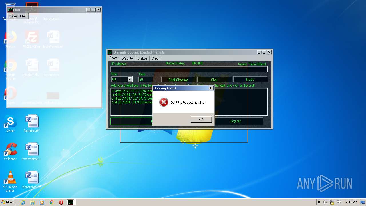The width and height of the screenshot is (366, 206).
Task: Open the Windows Start menu
Action: 8,202
